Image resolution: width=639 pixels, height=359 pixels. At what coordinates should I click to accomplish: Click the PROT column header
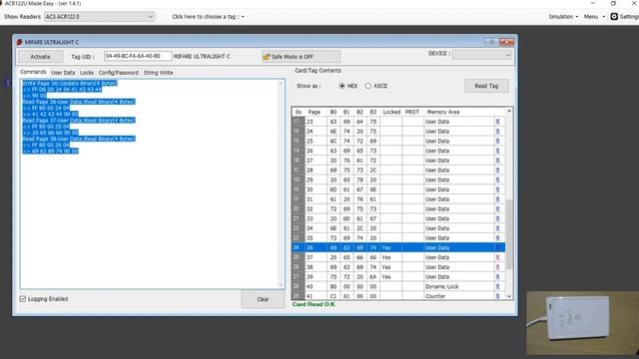coord(412,112)
